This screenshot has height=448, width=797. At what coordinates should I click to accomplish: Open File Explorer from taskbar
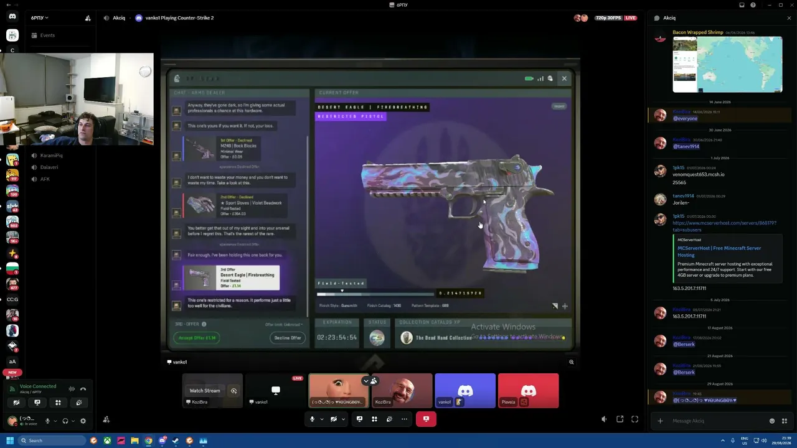[134, 441]
